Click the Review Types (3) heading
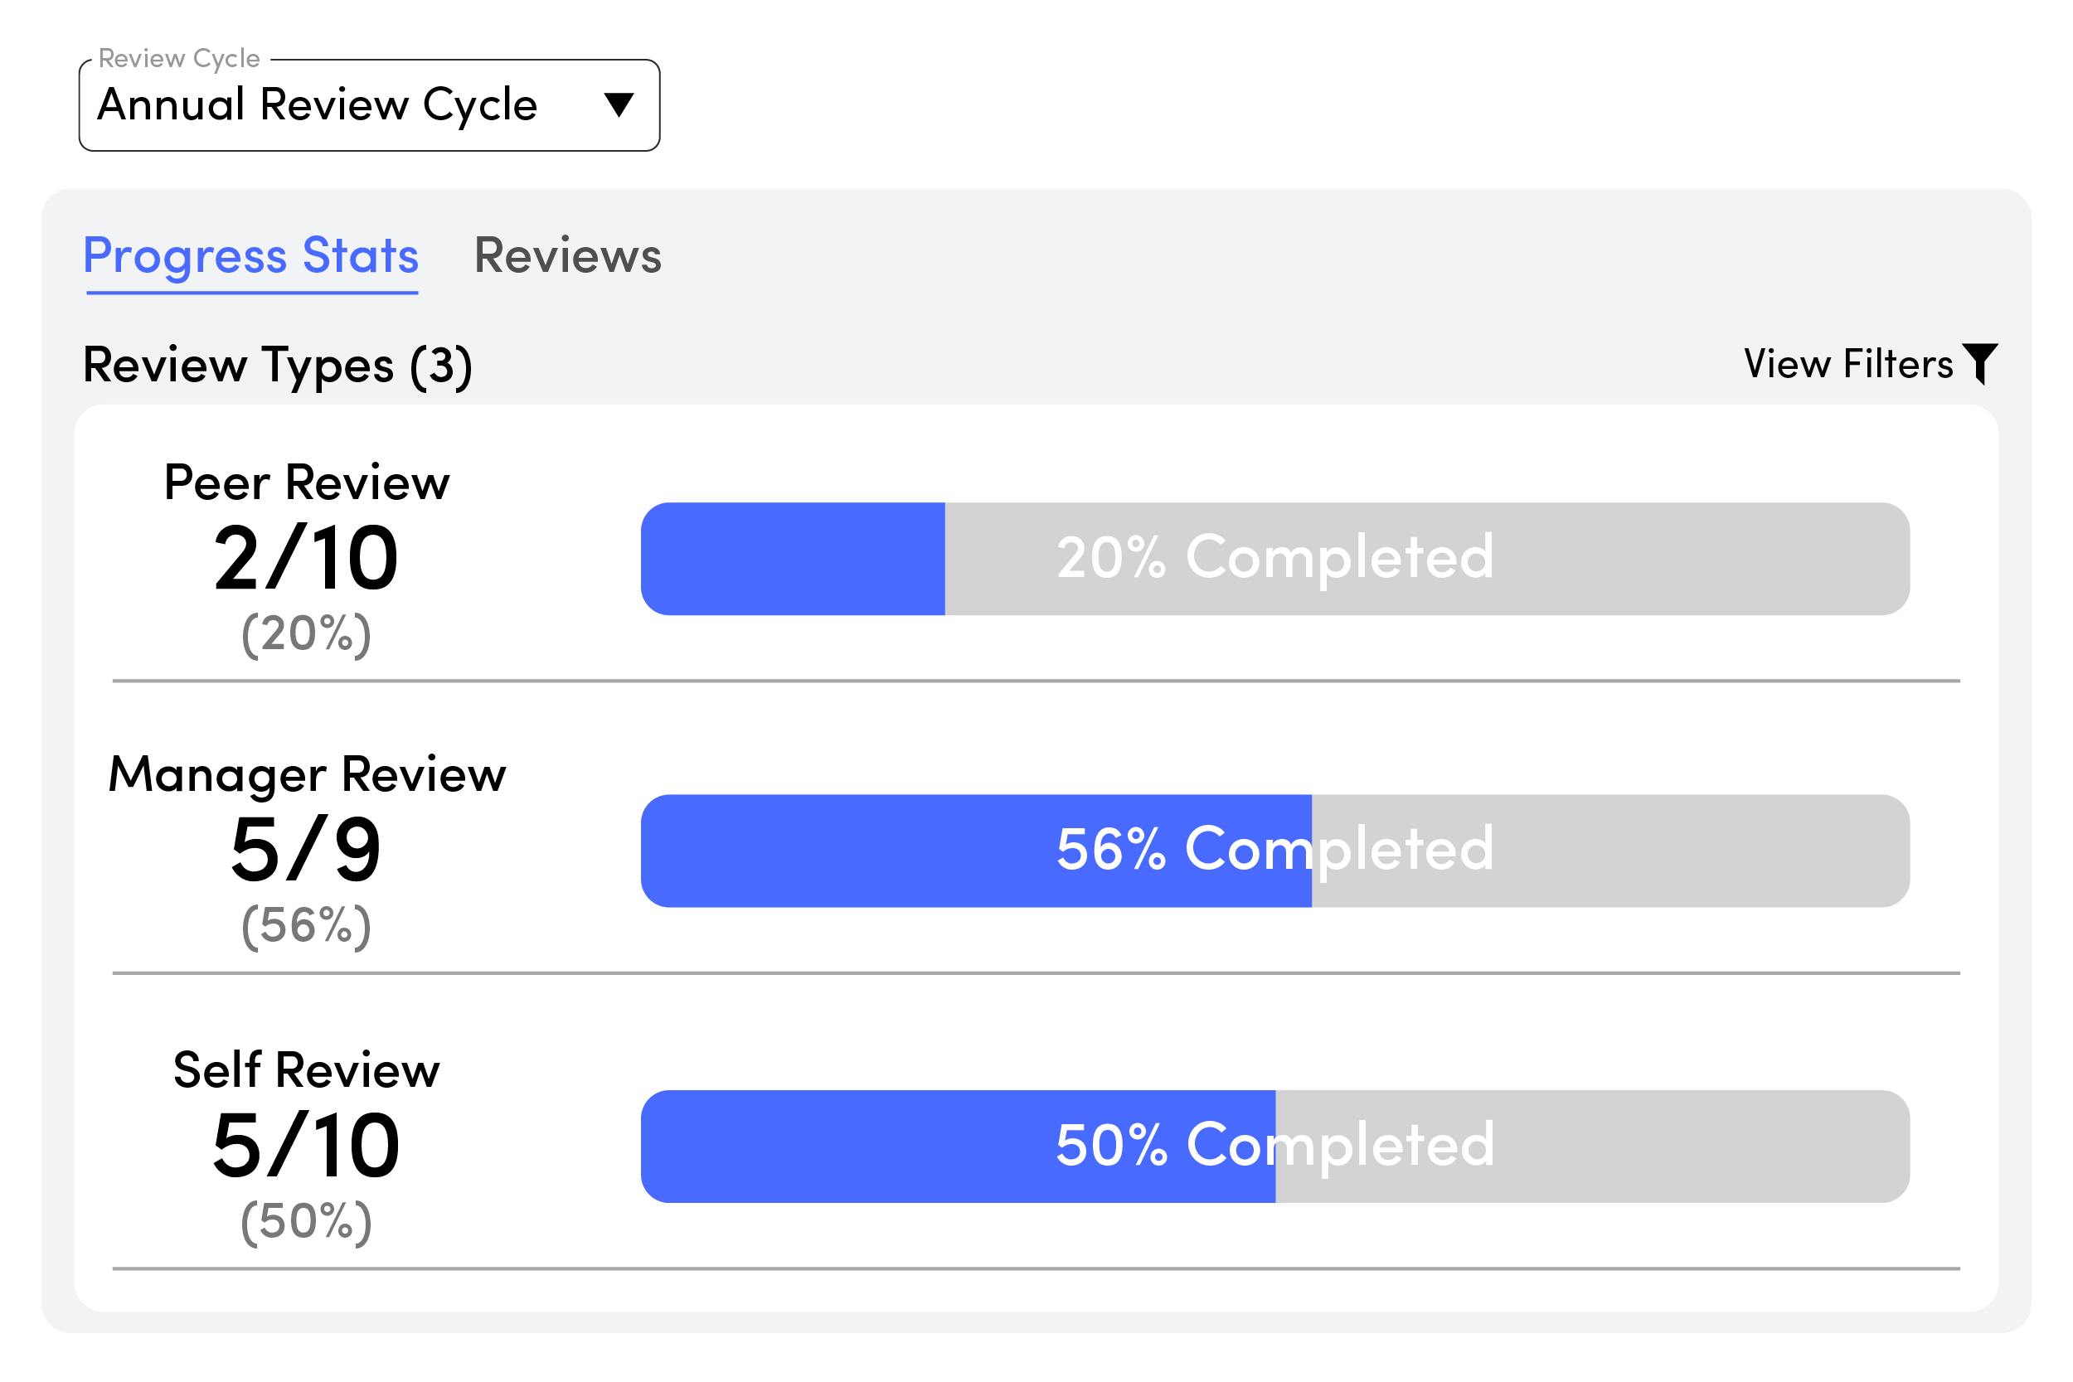Viewport: 2073px width, 1382px height. coord(278,366)
